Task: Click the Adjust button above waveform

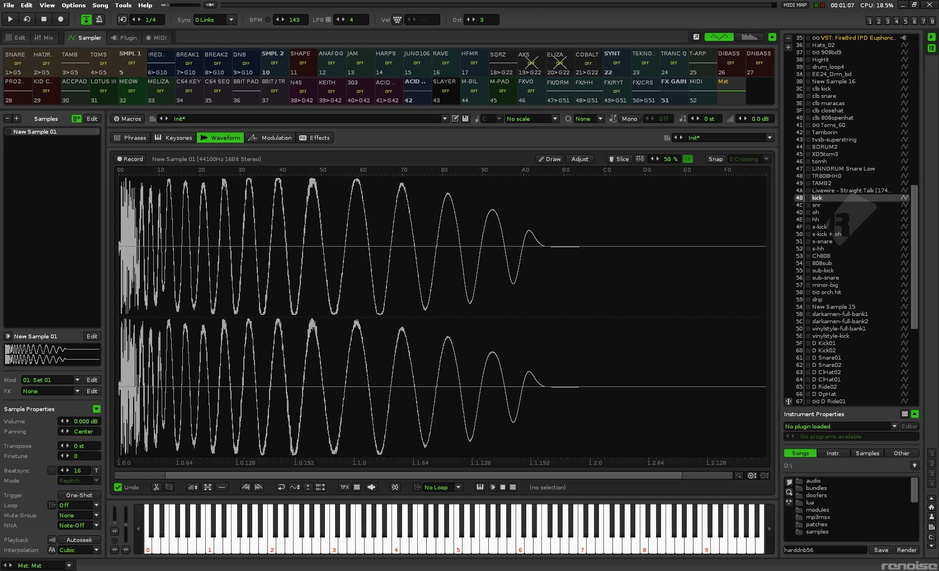Action: [x=579, y=159]
